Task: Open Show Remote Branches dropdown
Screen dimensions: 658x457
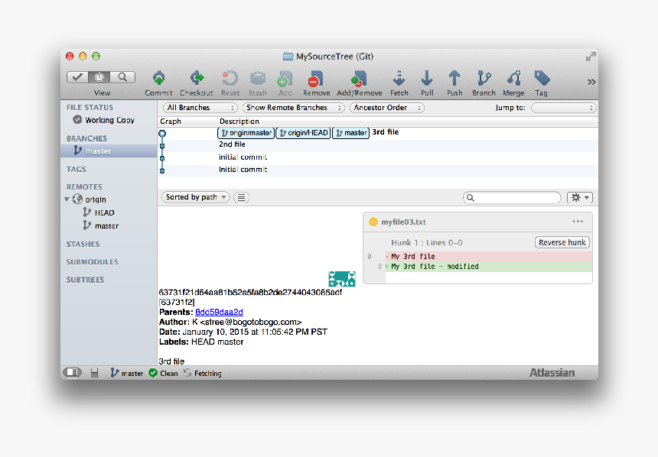Action: pos(293,108)
